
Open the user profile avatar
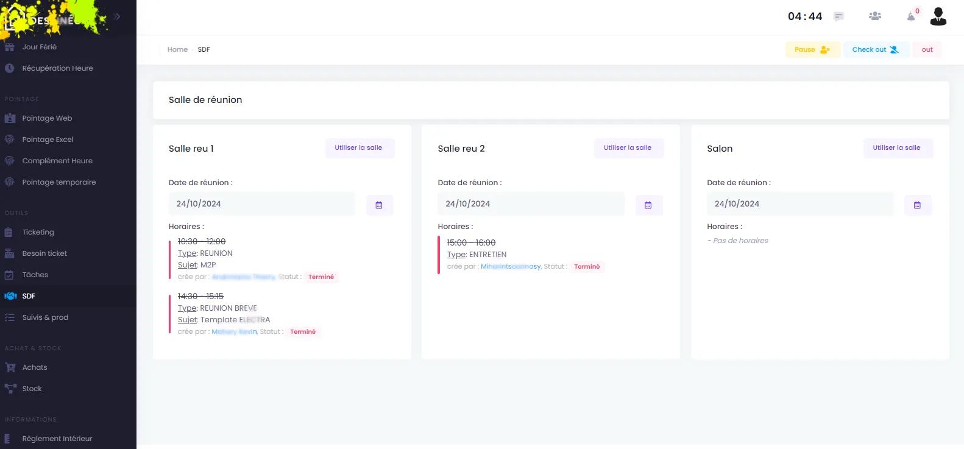tap(938, 16)
